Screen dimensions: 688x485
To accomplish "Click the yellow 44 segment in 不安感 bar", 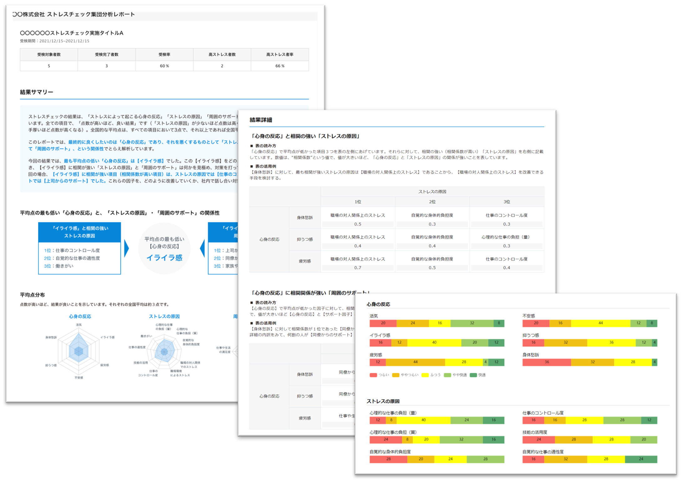I will [600, 323].
